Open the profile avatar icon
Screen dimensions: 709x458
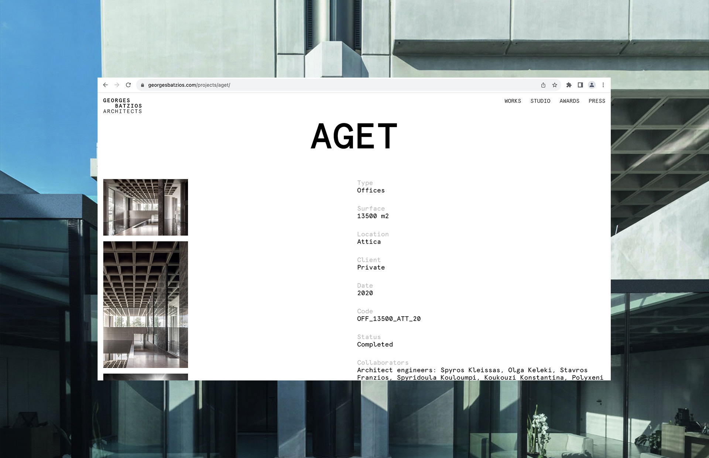coord(592,85)
